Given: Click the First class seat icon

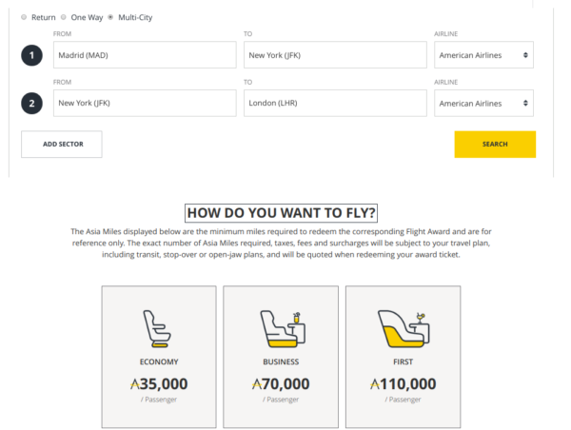Looking at the screenshot, I should 403,326.
